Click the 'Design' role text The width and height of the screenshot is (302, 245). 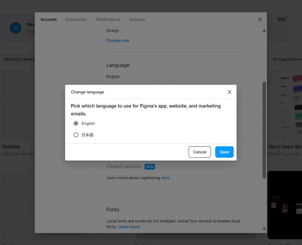[x=113, y=30]
